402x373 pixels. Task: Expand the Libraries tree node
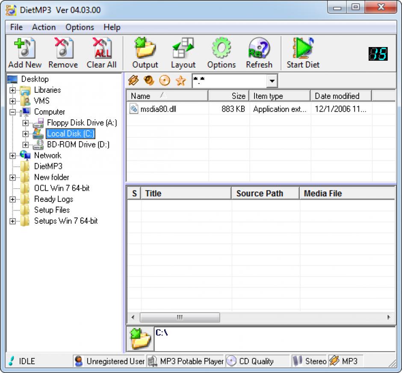[12, 90]
